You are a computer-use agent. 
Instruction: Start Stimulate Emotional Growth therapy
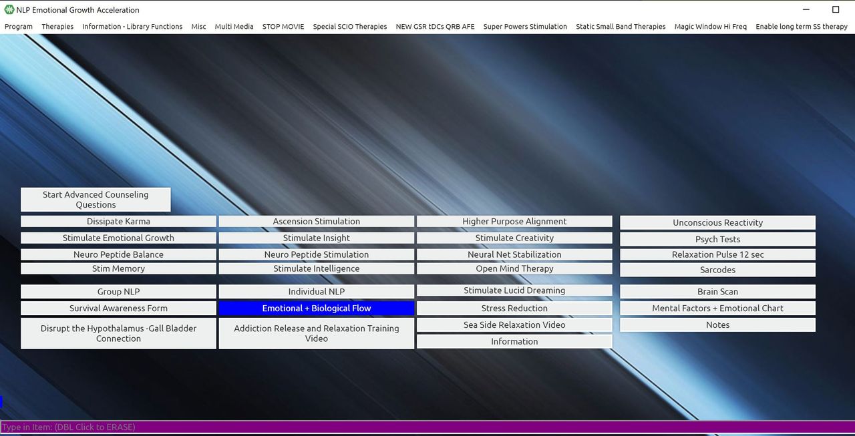point(118,238)
